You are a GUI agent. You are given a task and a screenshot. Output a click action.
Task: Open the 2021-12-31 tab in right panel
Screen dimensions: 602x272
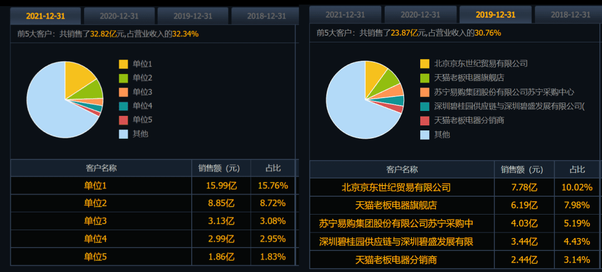click(x=345, y=14)
